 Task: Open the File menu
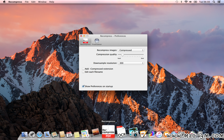pyautogui.click(x=27, y=2)
